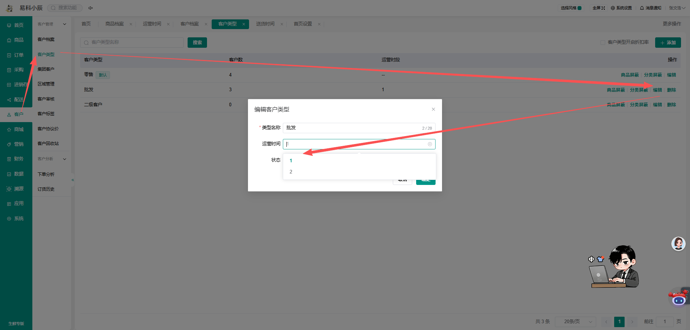Viewport: 690px width, 330px height.
Task: Close the 编辑客户类型 dialog
Action: click(x=433, y=109)
